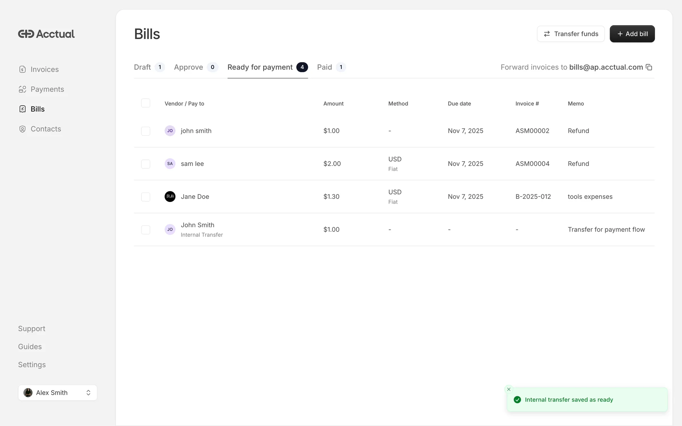
Task: Check the john smith ASM00002 bill
Action: pyautogui.click(x=146, y=131)
